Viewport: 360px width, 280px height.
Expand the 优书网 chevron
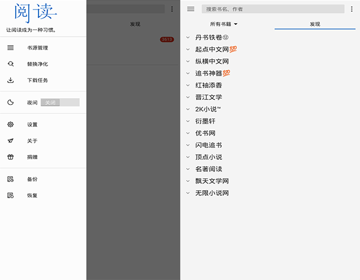point(188,133)
